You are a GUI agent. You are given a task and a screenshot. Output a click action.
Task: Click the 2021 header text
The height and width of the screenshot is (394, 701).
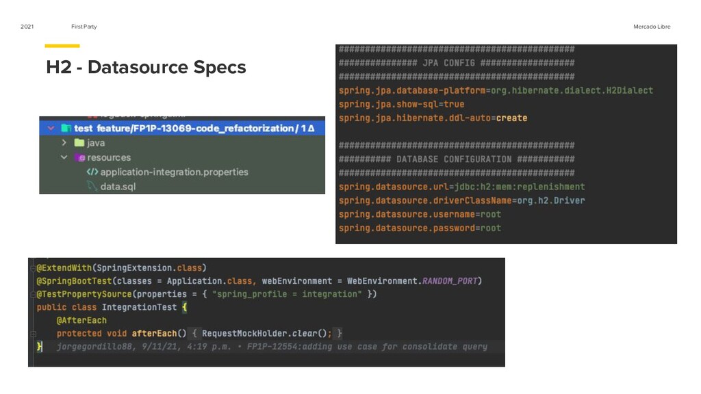(27, 27)
